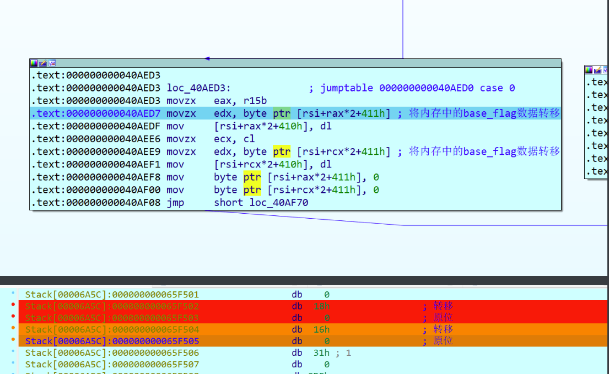
Task: Toggle breakpoint dot at stack address 065F503
Action: (13, 317)
